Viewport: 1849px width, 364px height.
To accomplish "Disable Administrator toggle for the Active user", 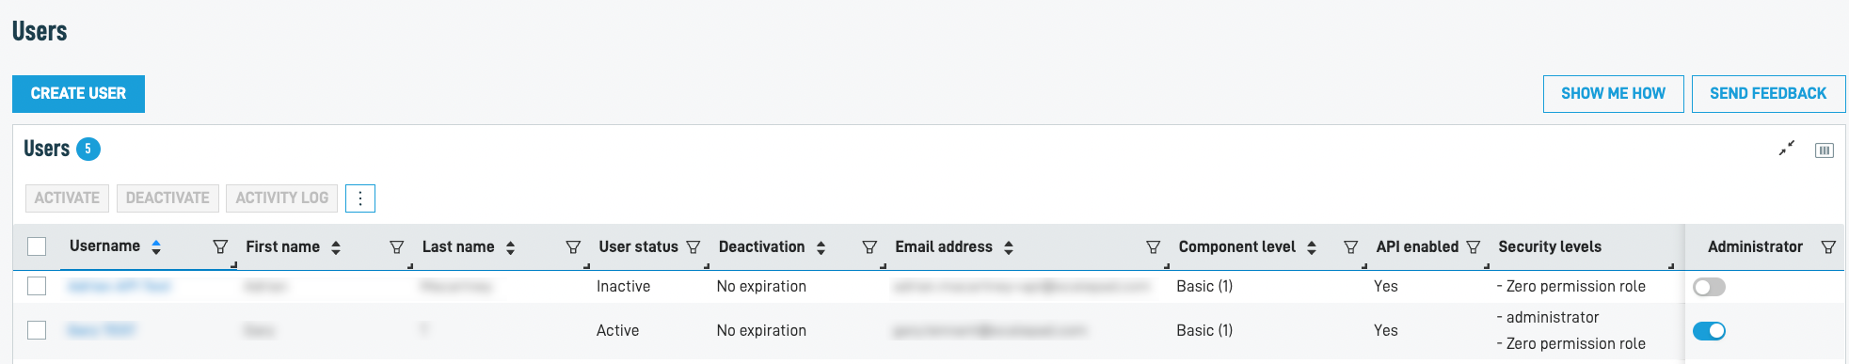I will [x=1709, y=330].
